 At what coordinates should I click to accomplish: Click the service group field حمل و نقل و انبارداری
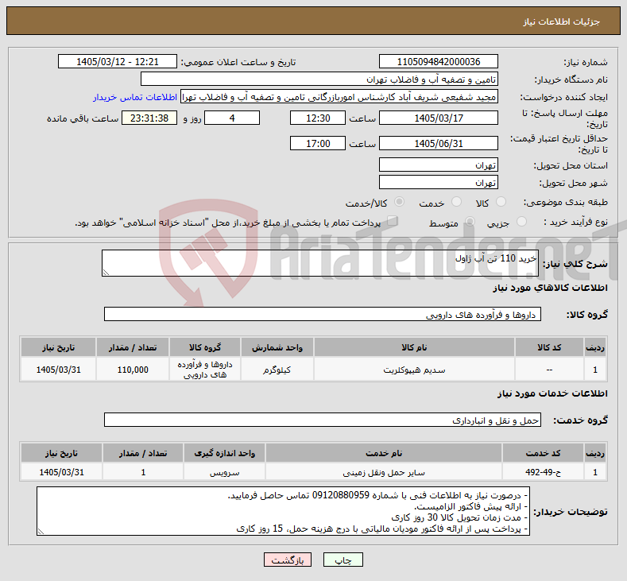tap(323, 420)
